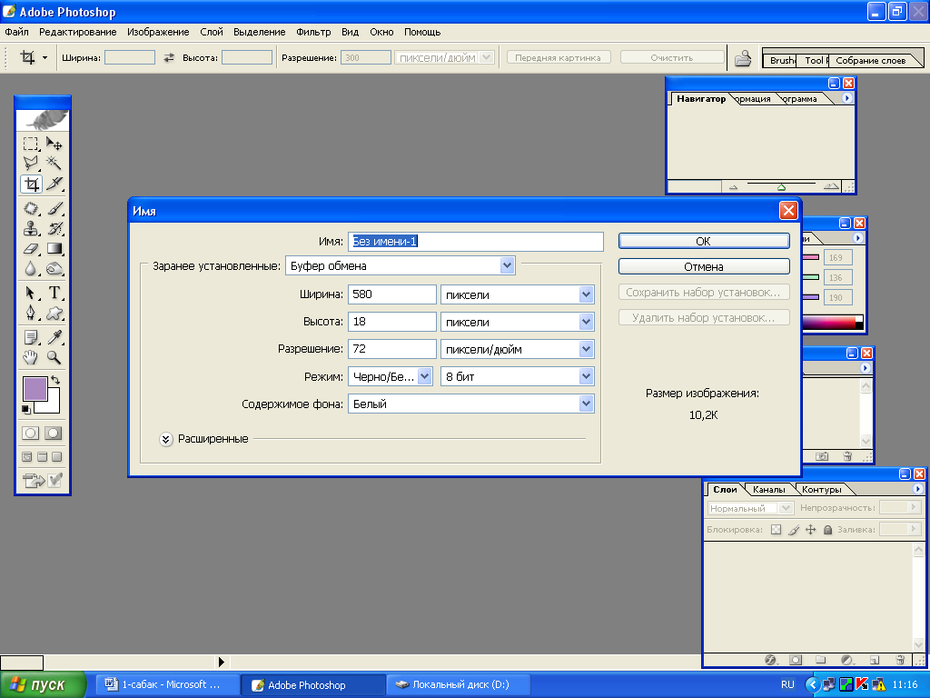Click the Отмена button
930x698 pixels.
tap(704, 266)
